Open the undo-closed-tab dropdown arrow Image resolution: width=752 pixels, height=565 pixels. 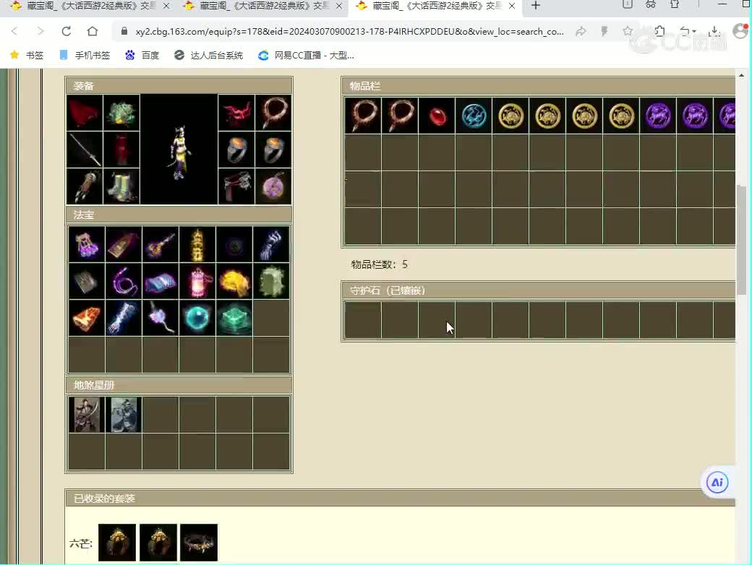pos(694,32)
